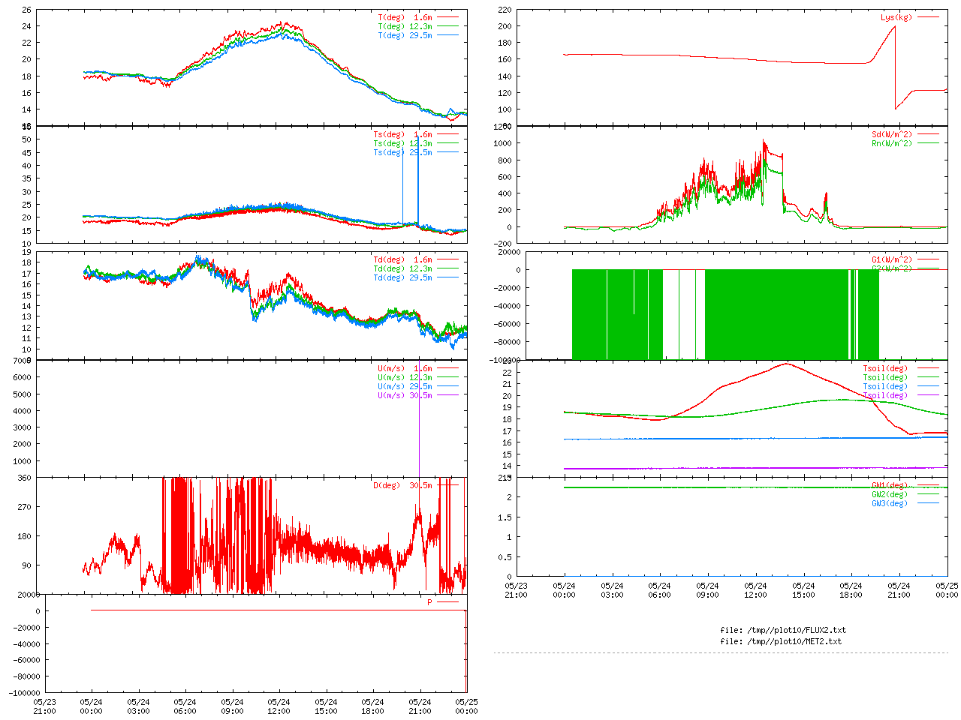Viewport: 961px width, 720px height.
Task: Click the magenta U(m/s) 30.5m legend entry
Action: click(405, 395)
